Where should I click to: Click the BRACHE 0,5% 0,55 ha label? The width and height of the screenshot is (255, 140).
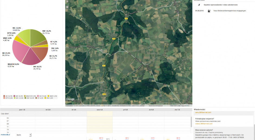(x=13, y=65)
